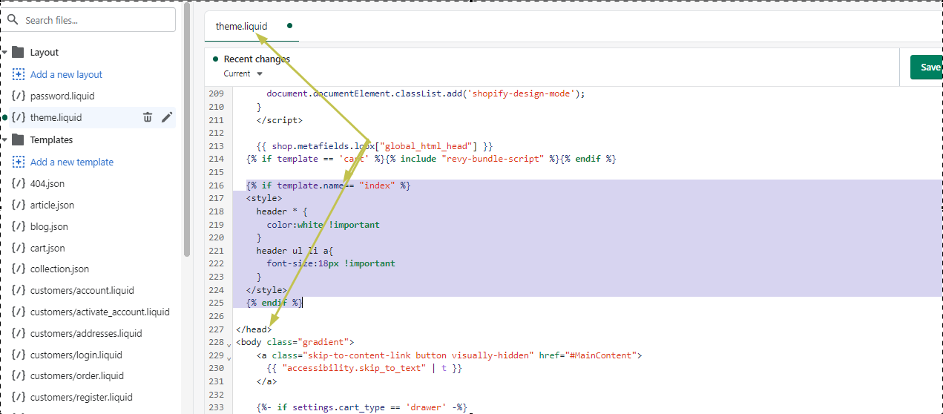The image size is (943, 414).
Task: Click line number 216 in gutter
Action: point(216,185)
